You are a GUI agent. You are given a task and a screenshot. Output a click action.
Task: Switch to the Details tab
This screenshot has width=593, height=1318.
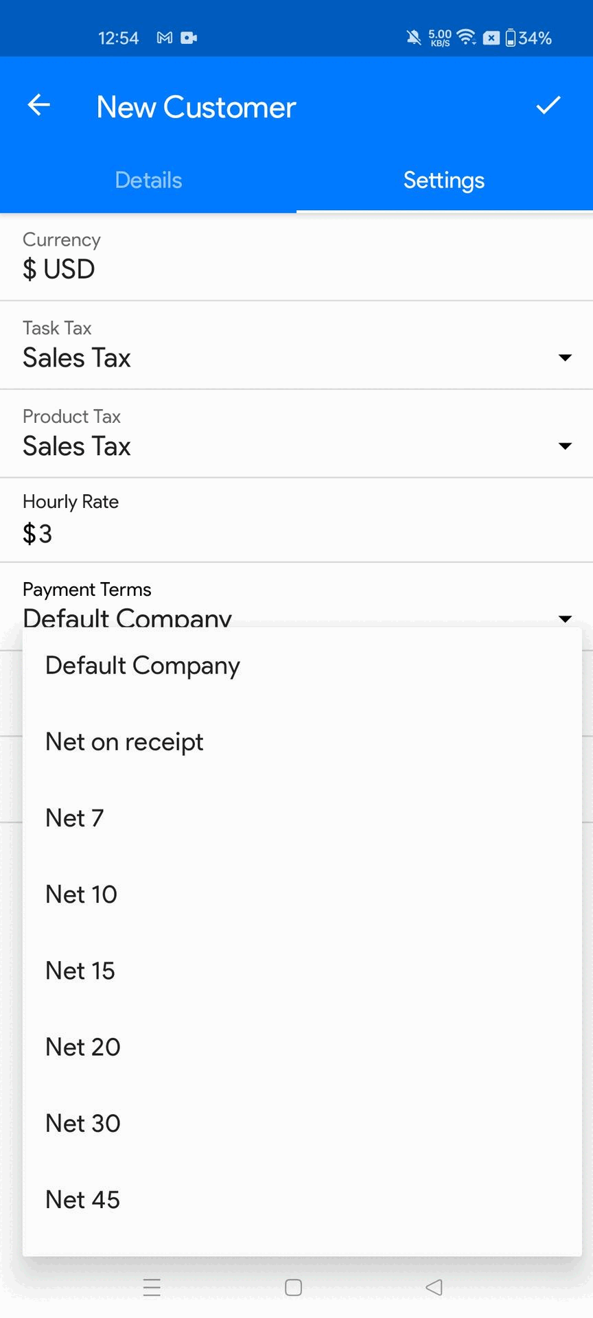coord(148,180)
